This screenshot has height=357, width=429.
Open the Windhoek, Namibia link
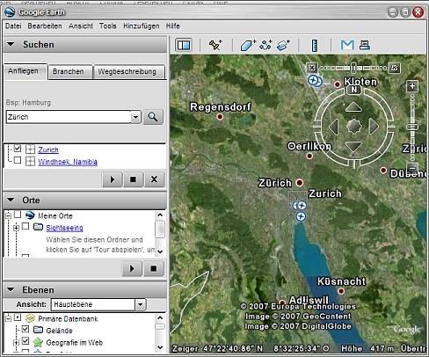68,162
